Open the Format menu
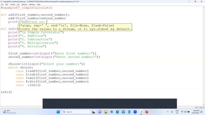 pos(12,4)
